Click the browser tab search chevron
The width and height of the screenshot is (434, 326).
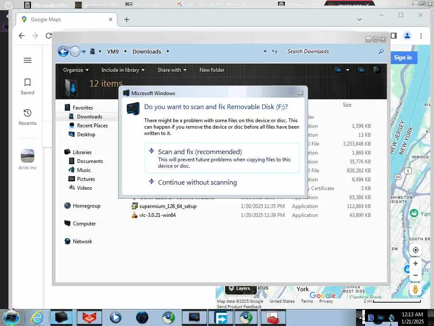[359, 20]
